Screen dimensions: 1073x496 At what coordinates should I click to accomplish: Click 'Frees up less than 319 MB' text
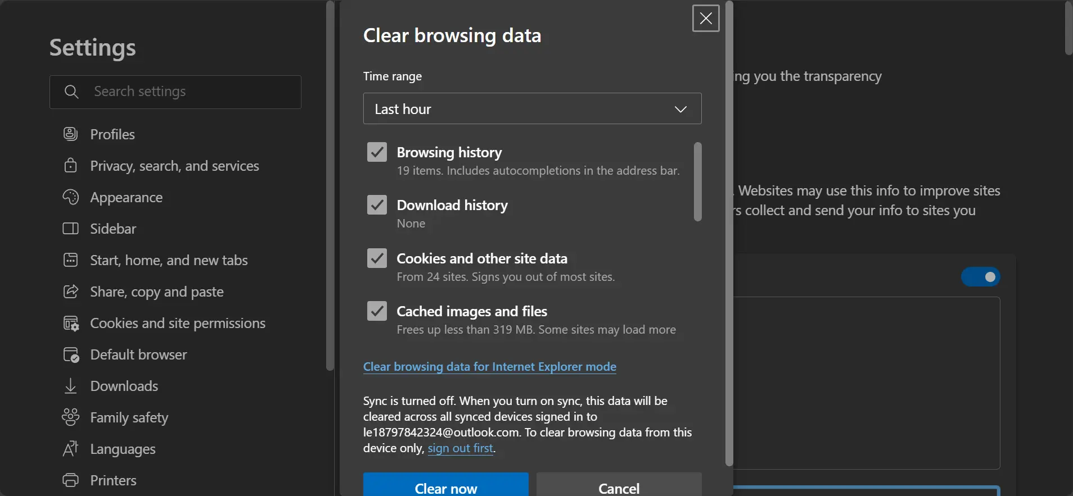pyautogui.click(x=536, y=329)
